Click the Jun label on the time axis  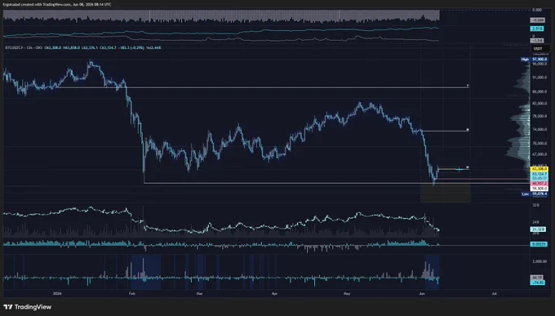coord(422,294)
